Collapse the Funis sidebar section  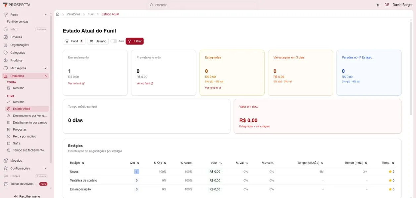pos(46,15)
